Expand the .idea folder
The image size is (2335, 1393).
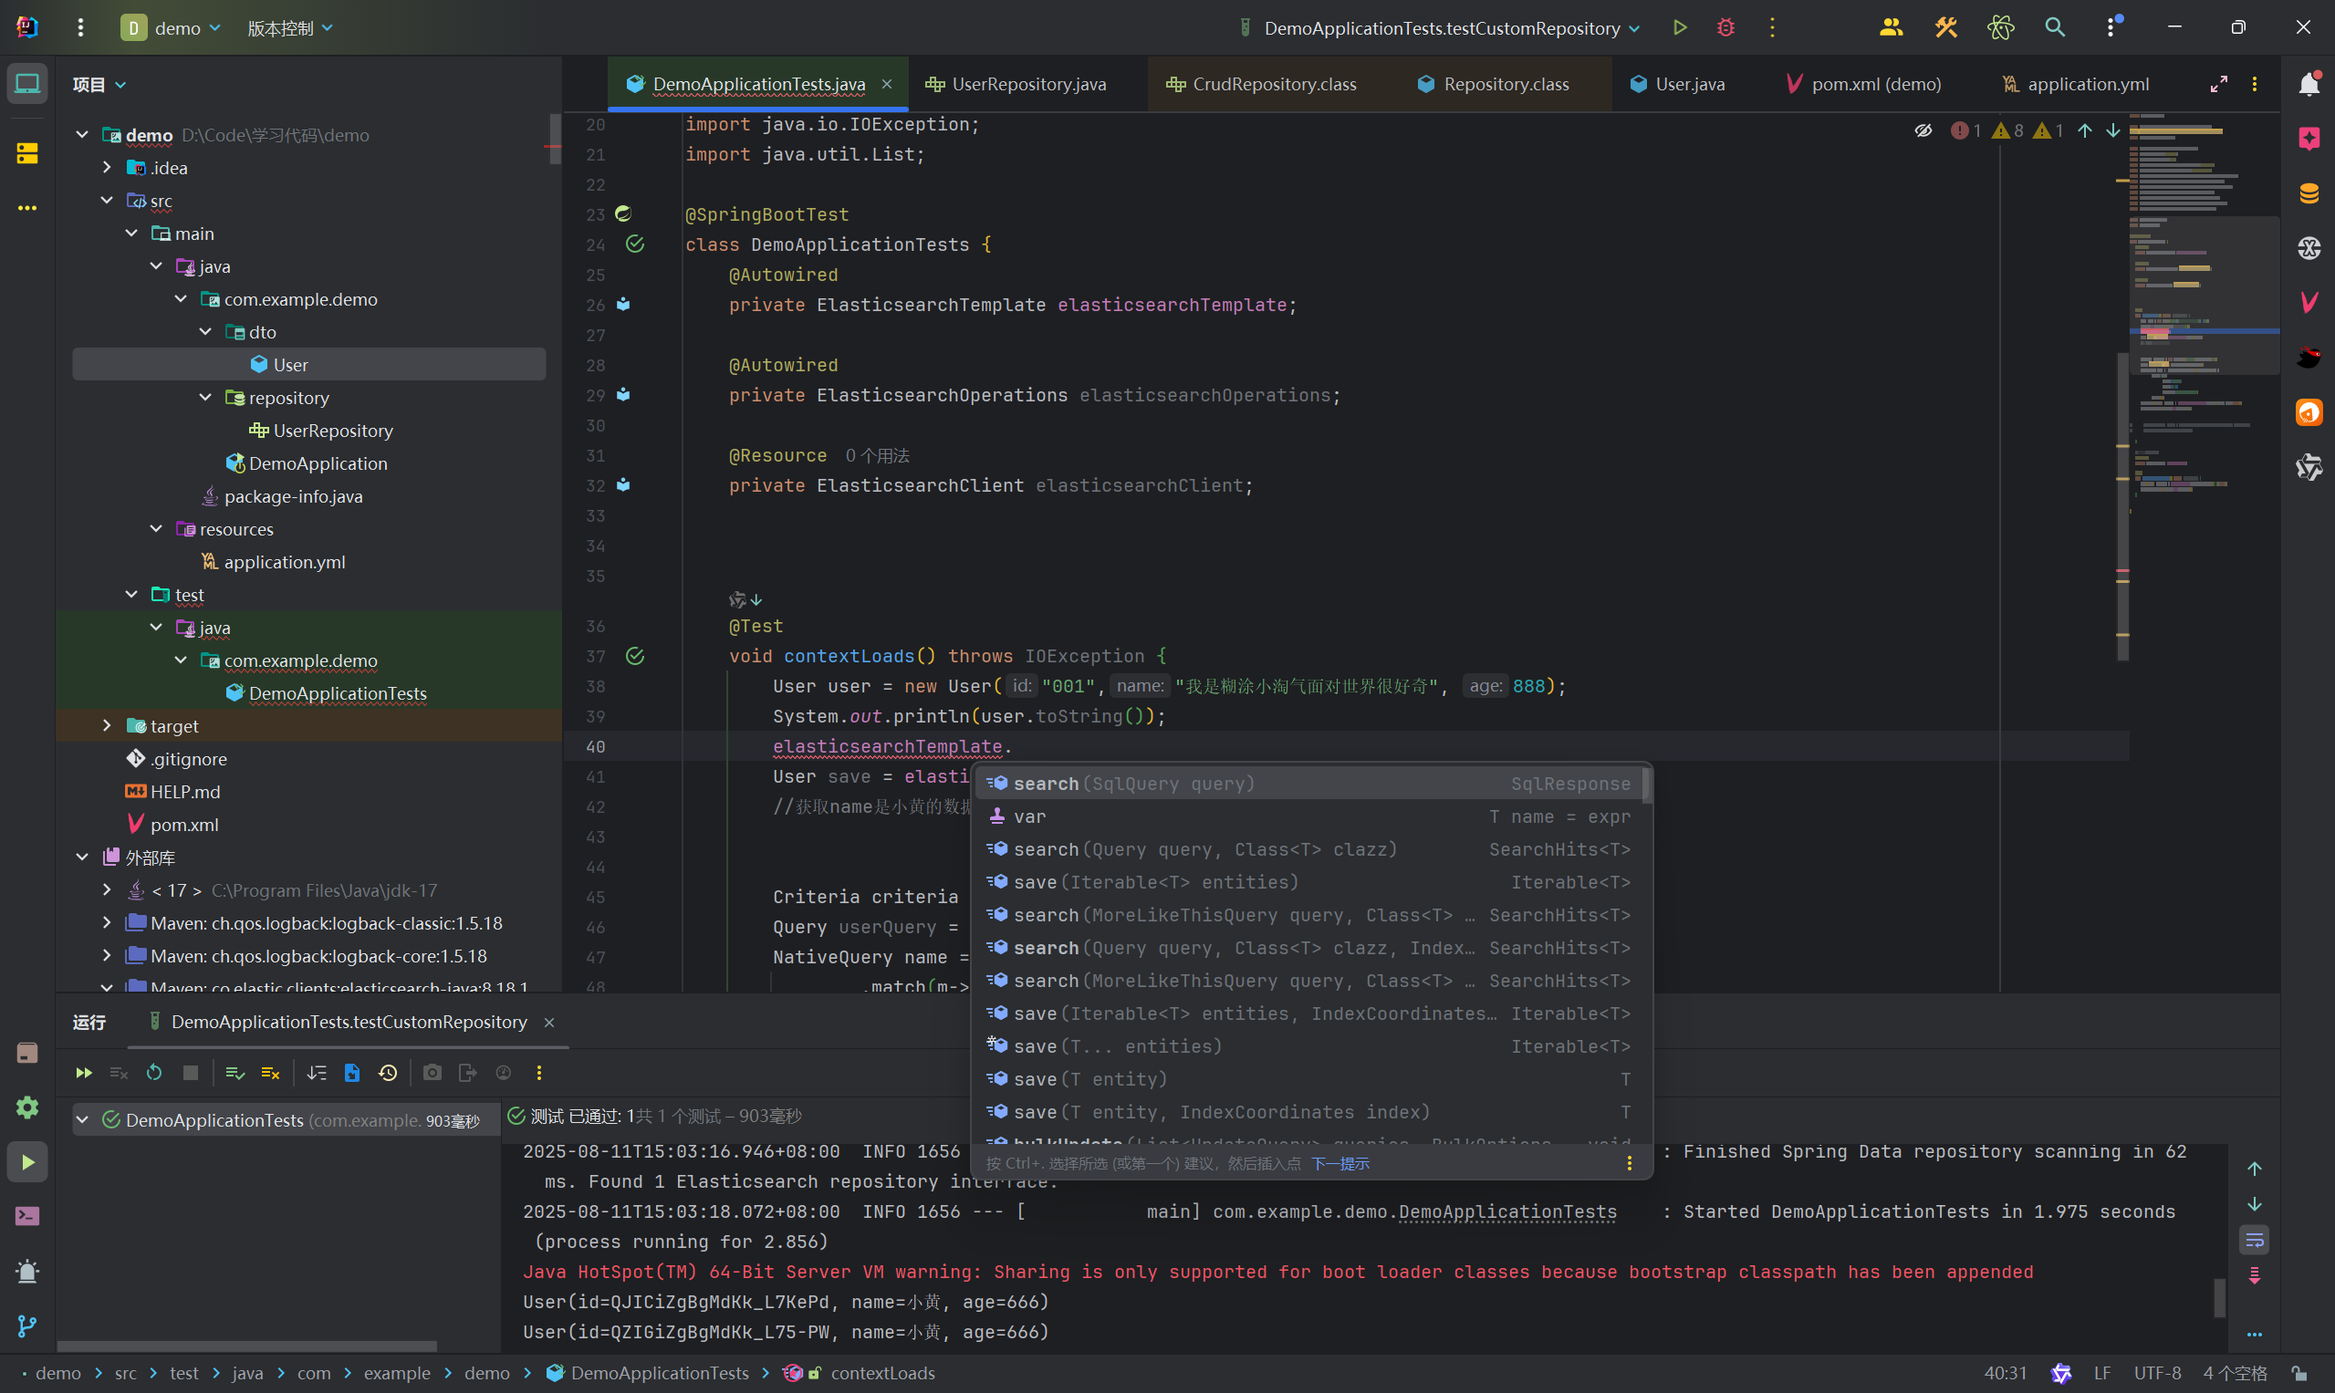107,167
